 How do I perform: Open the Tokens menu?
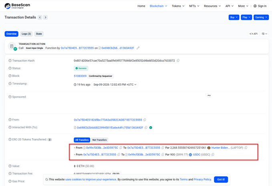tap(178, 6)
